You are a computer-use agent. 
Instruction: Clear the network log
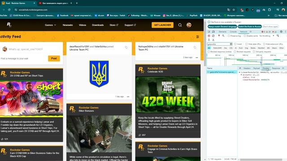tap(213, 36)
